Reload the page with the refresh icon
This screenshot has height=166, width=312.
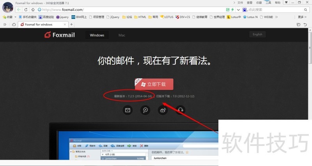[x=26, y=9]
